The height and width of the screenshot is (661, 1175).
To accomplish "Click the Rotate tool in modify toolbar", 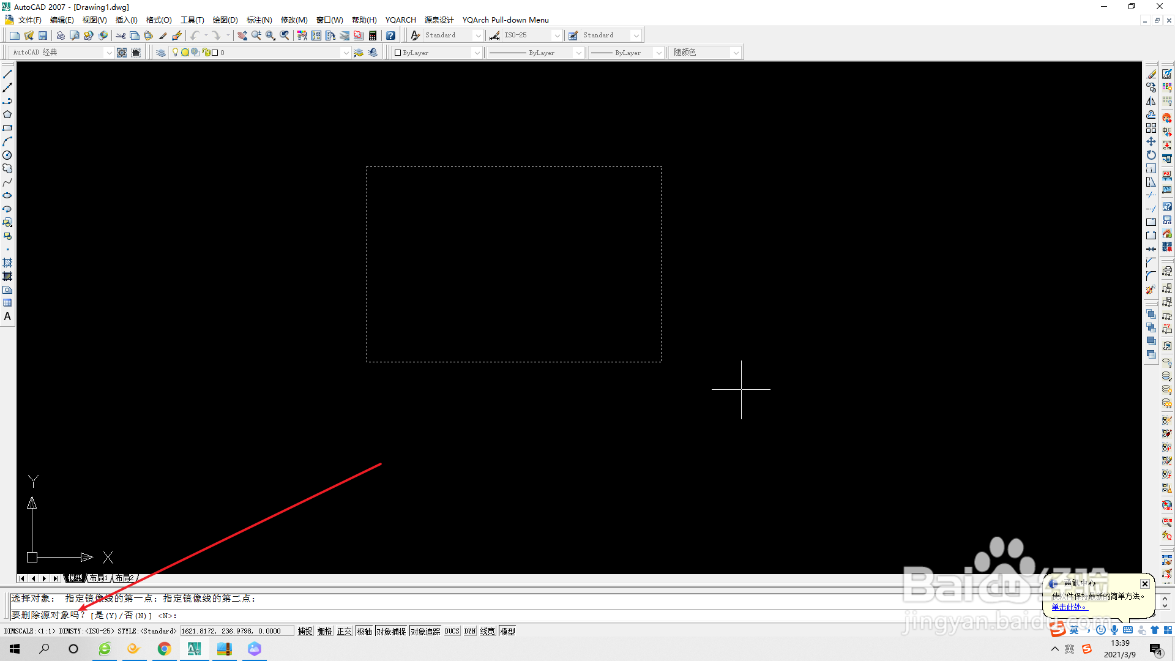I will tap(1151, 155).
